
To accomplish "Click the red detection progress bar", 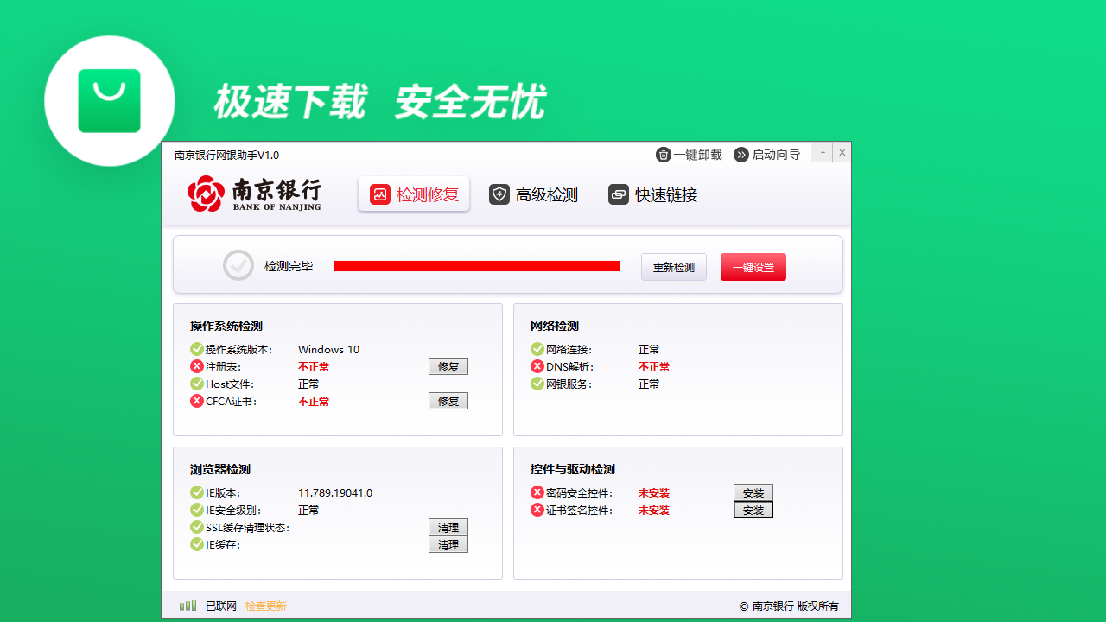I will point(476,265).
